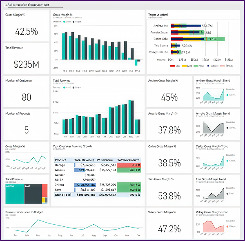
Task: Click the YoY Rev Growth column header
Action: [x=128, y=160]
